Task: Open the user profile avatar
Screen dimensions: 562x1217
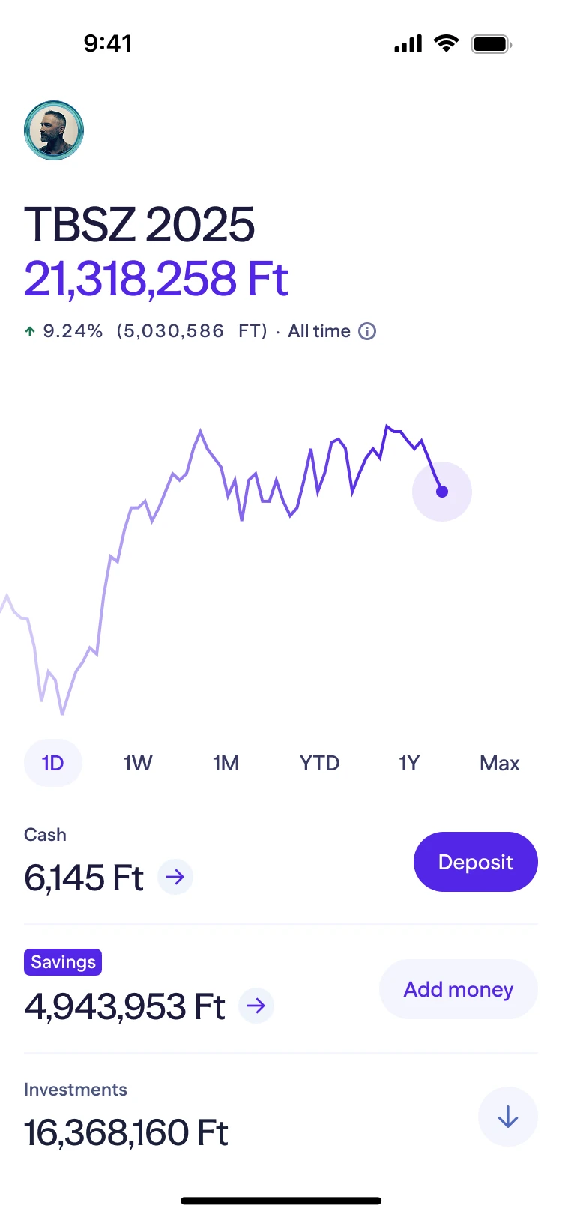Action: (54, 130)
